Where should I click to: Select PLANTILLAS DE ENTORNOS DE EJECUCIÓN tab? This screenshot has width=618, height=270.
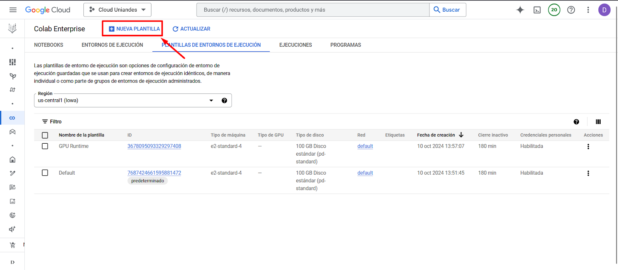coord(211,45)
